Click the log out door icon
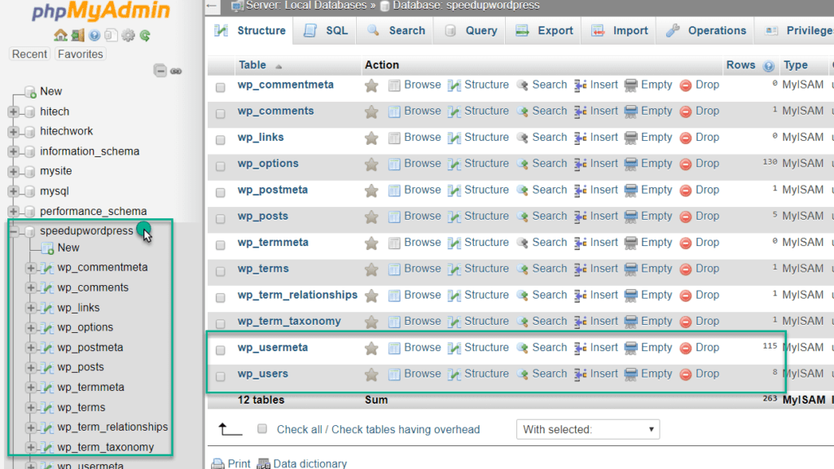Image resolution: width=834 pixels, height=469 pixels. coord(77,36)
